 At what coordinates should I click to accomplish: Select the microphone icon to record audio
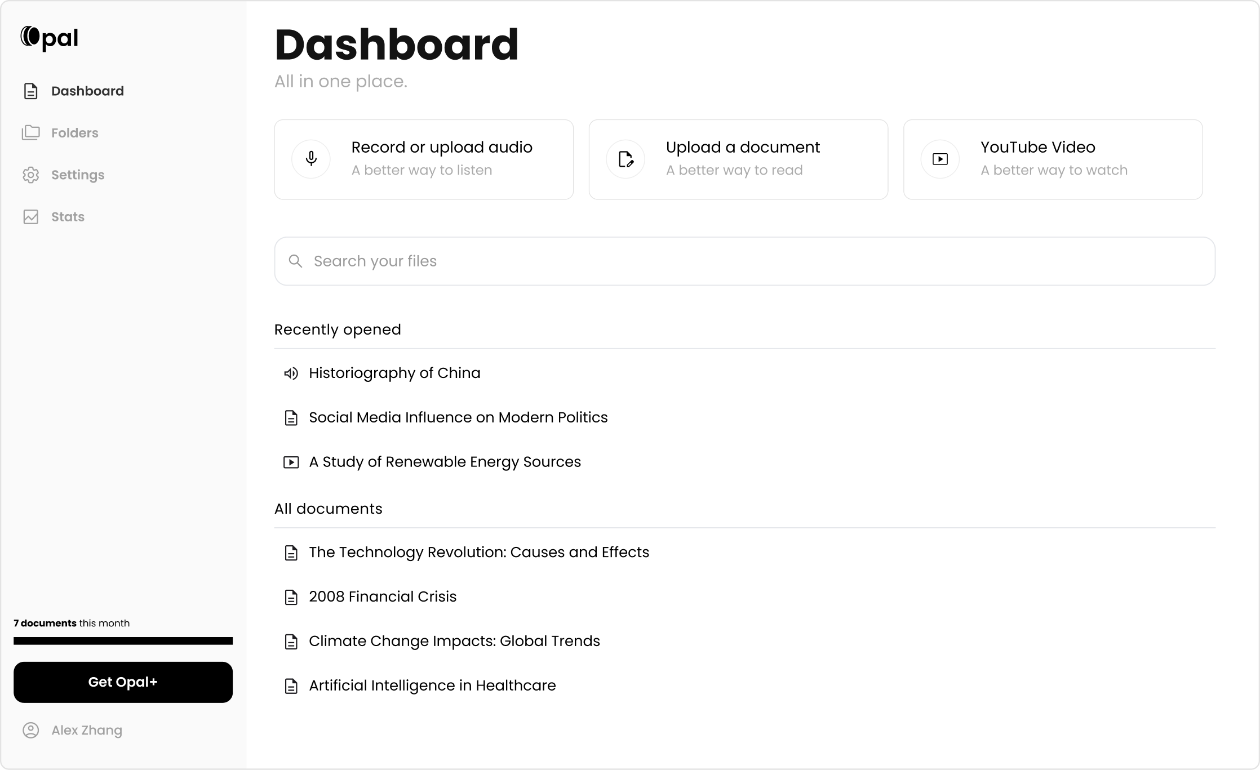point(310,159)
